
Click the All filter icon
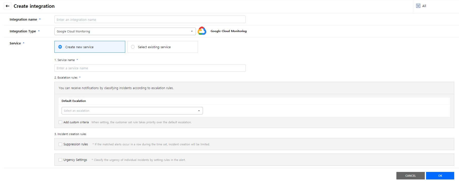tap(418, 6)
